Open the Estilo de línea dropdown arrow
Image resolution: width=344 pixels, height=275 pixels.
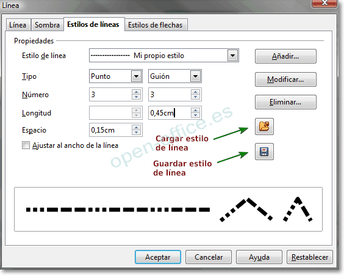[232, 56]
